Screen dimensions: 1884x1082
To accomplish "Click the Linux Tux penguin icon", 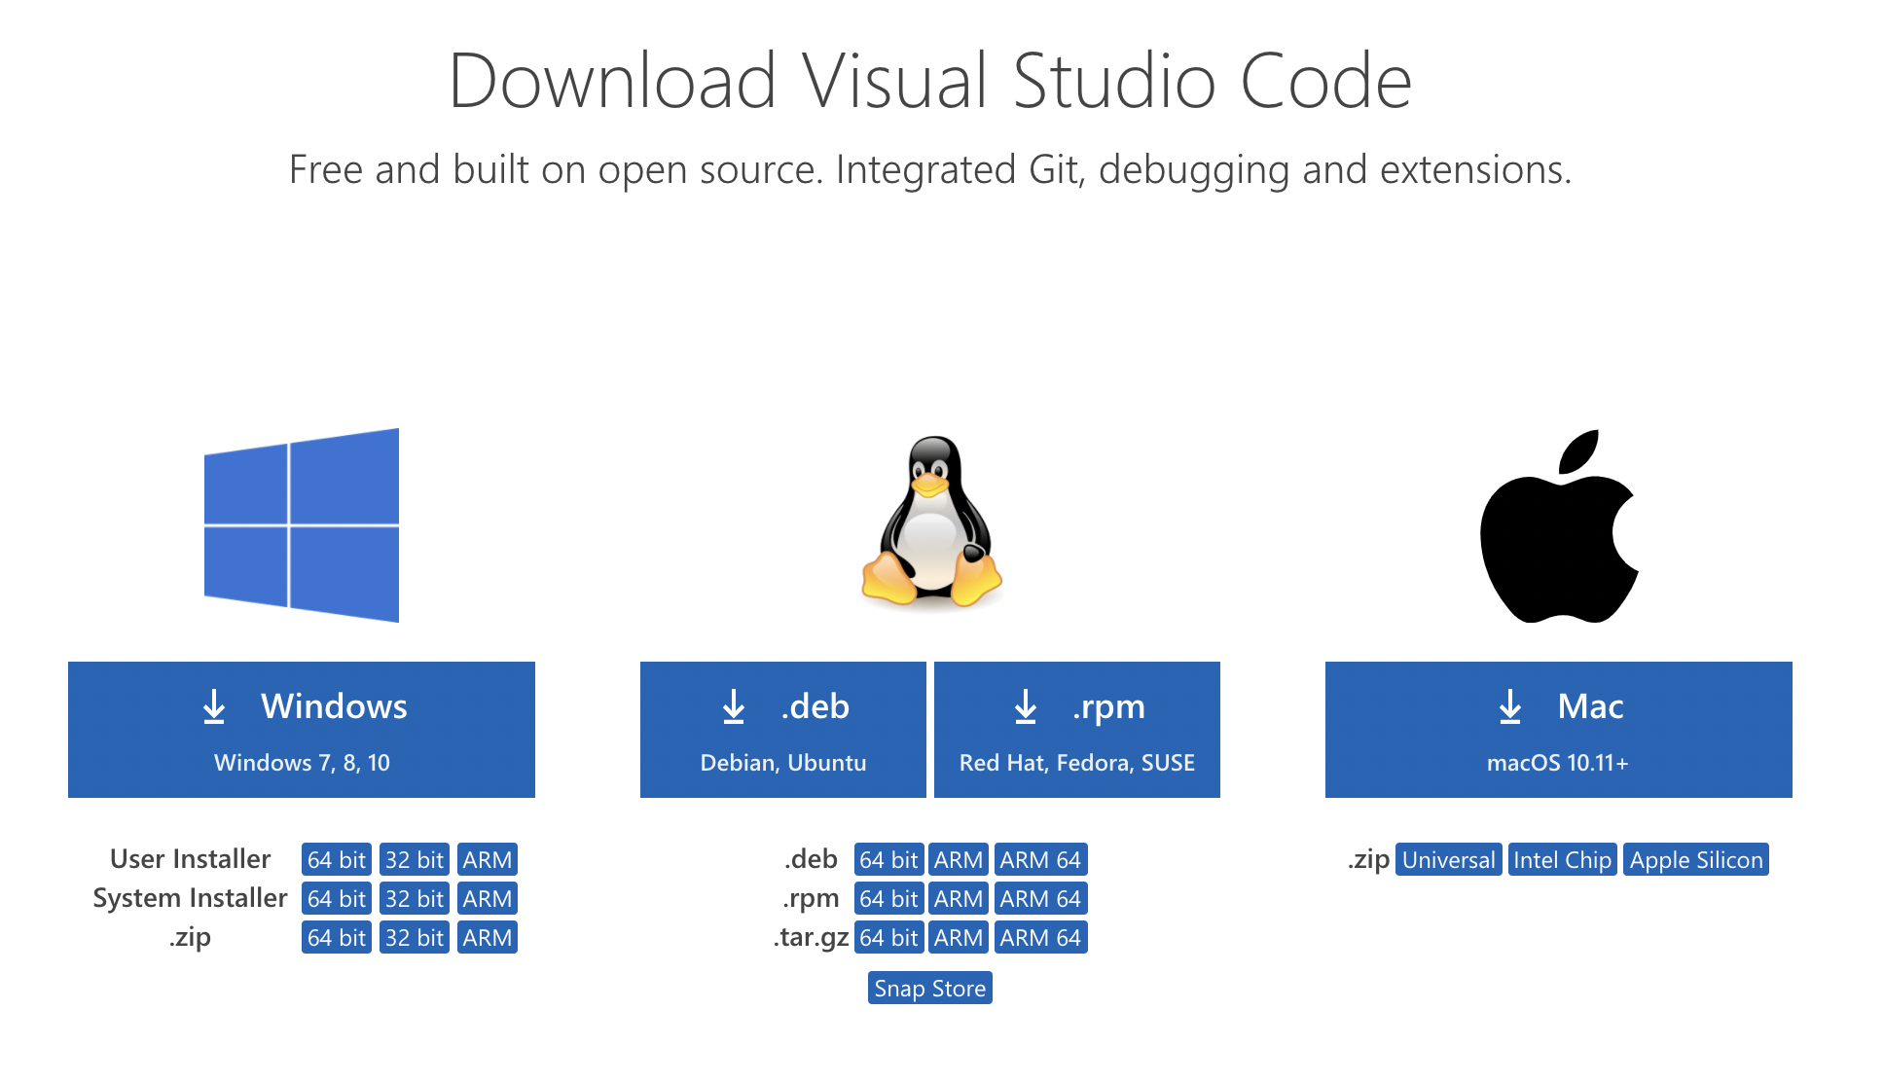I will [x=931, y=523].
